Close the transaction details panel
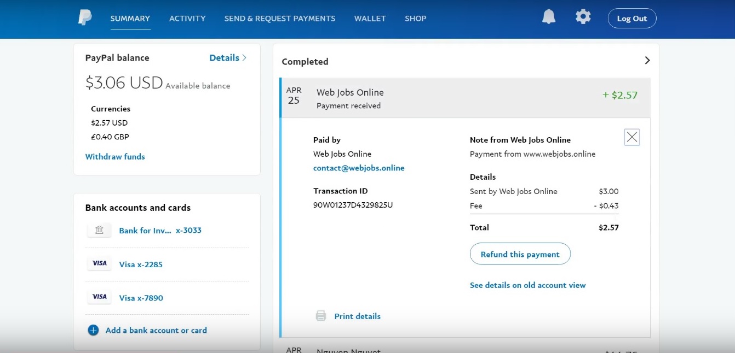The height and width of the screenshot is (353, 735). tap(631, 137)
